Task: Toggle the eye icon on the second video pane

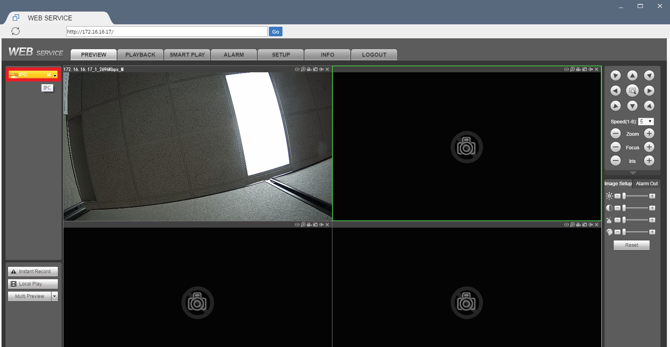Action: coord(566,69)
